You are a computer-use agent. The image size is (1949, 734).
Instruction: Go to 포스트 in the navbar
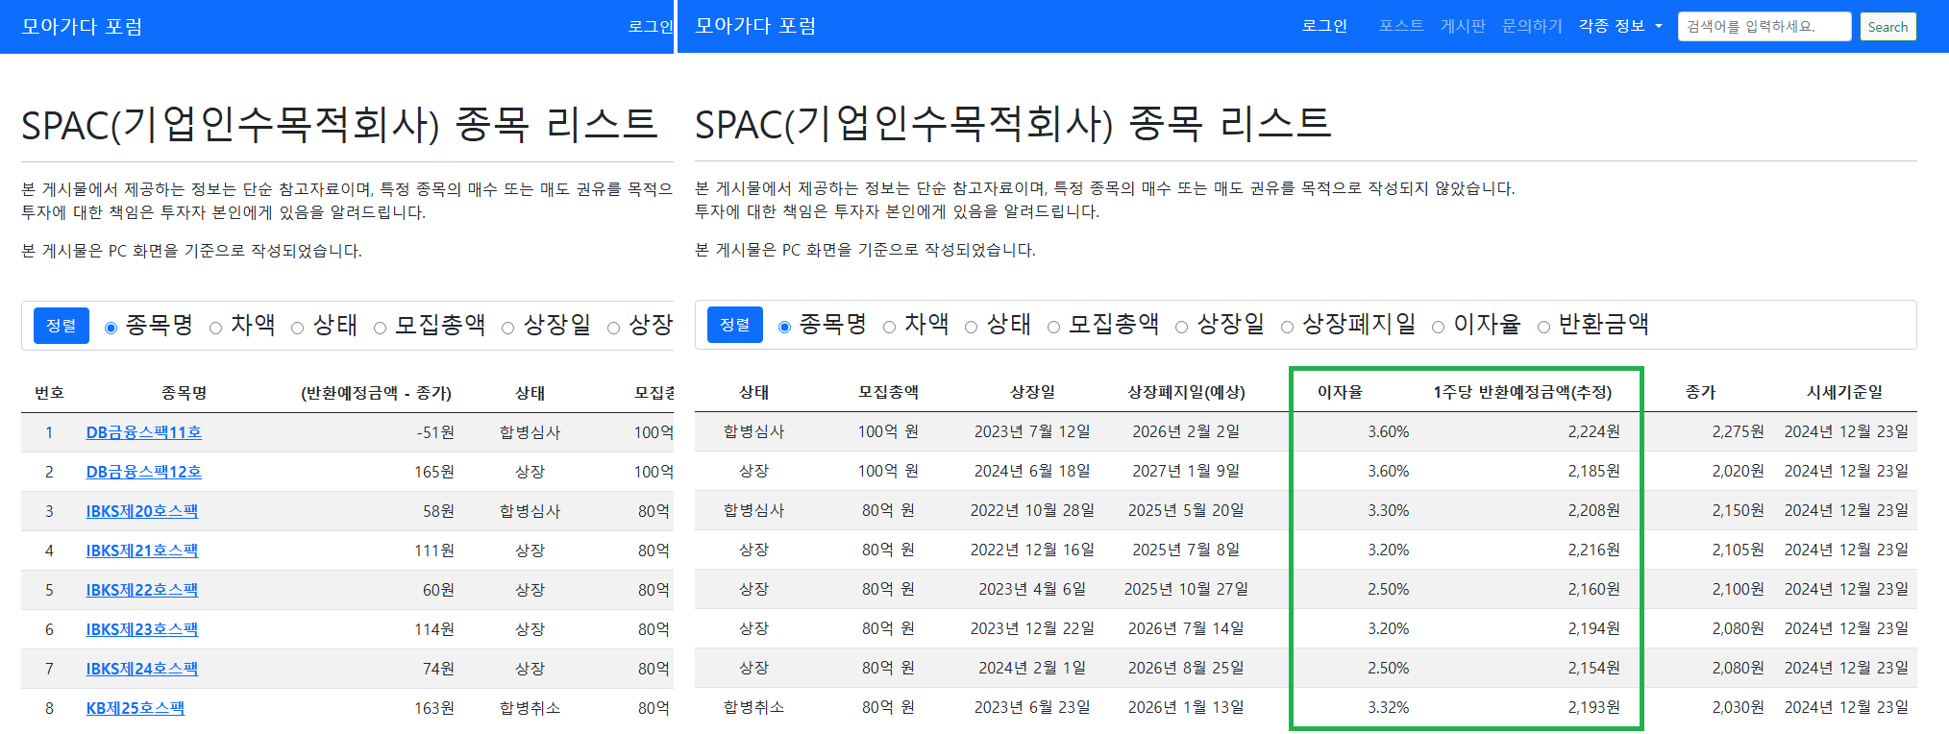point(1400,26)
